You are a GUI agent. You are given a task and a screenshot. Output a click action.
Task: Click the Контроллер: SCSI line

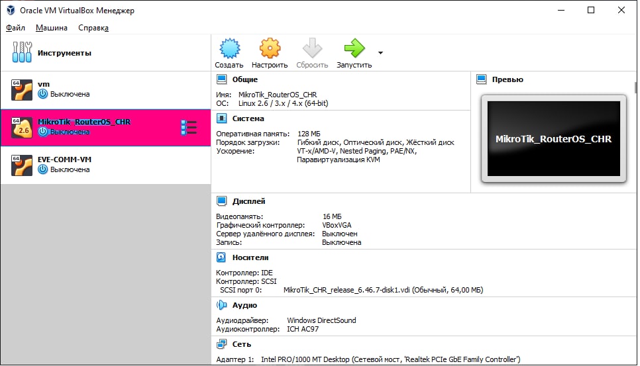tap(246, 281)
